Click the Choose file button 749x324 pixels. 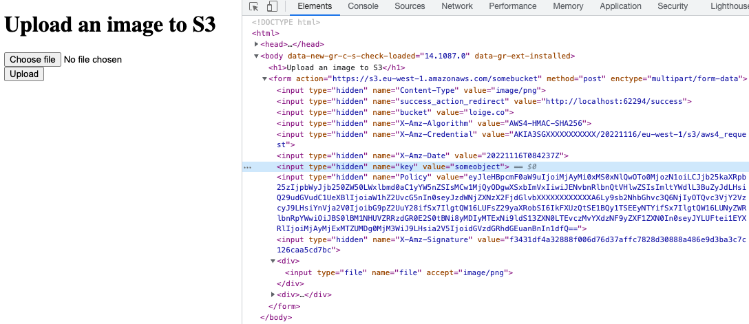33,60
